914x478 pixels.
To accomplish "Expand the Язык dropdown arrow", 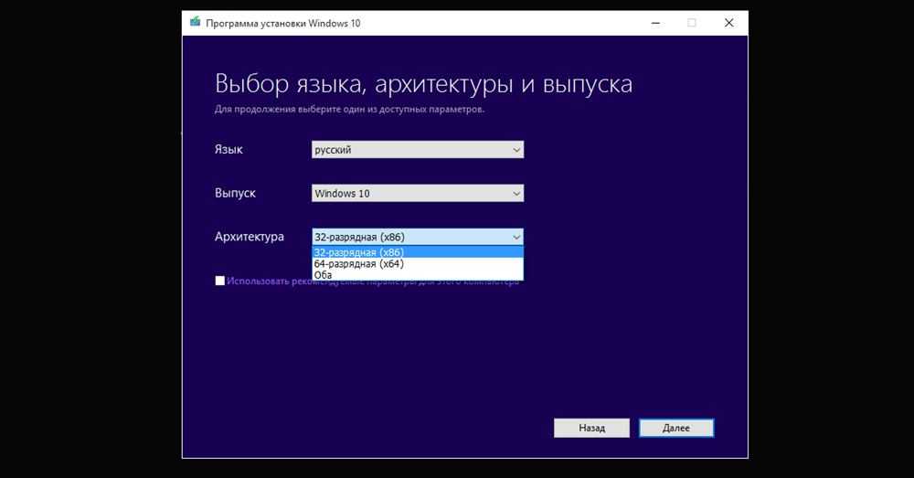I will (515, 150).
